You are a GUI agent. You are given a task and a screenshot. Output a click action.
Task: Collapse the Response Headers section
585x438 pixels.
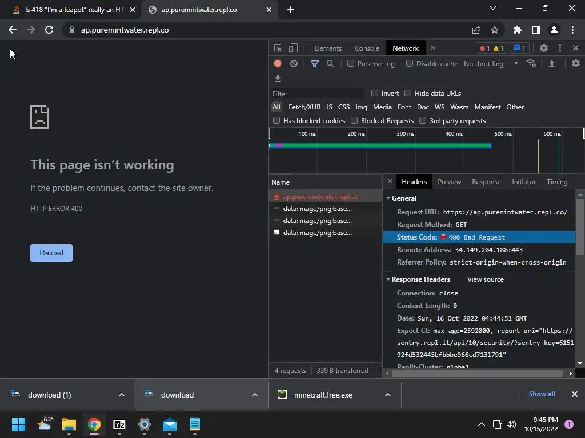point(388,279)
